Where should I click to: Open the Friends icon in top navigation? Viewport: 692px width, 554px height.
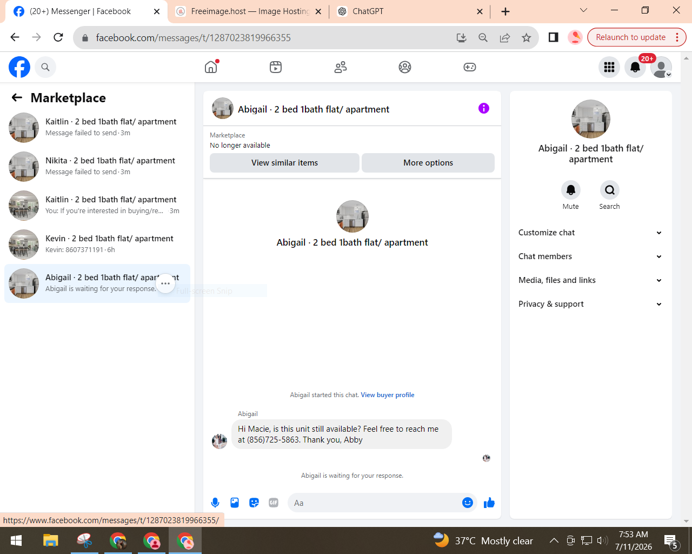(341, 67)
